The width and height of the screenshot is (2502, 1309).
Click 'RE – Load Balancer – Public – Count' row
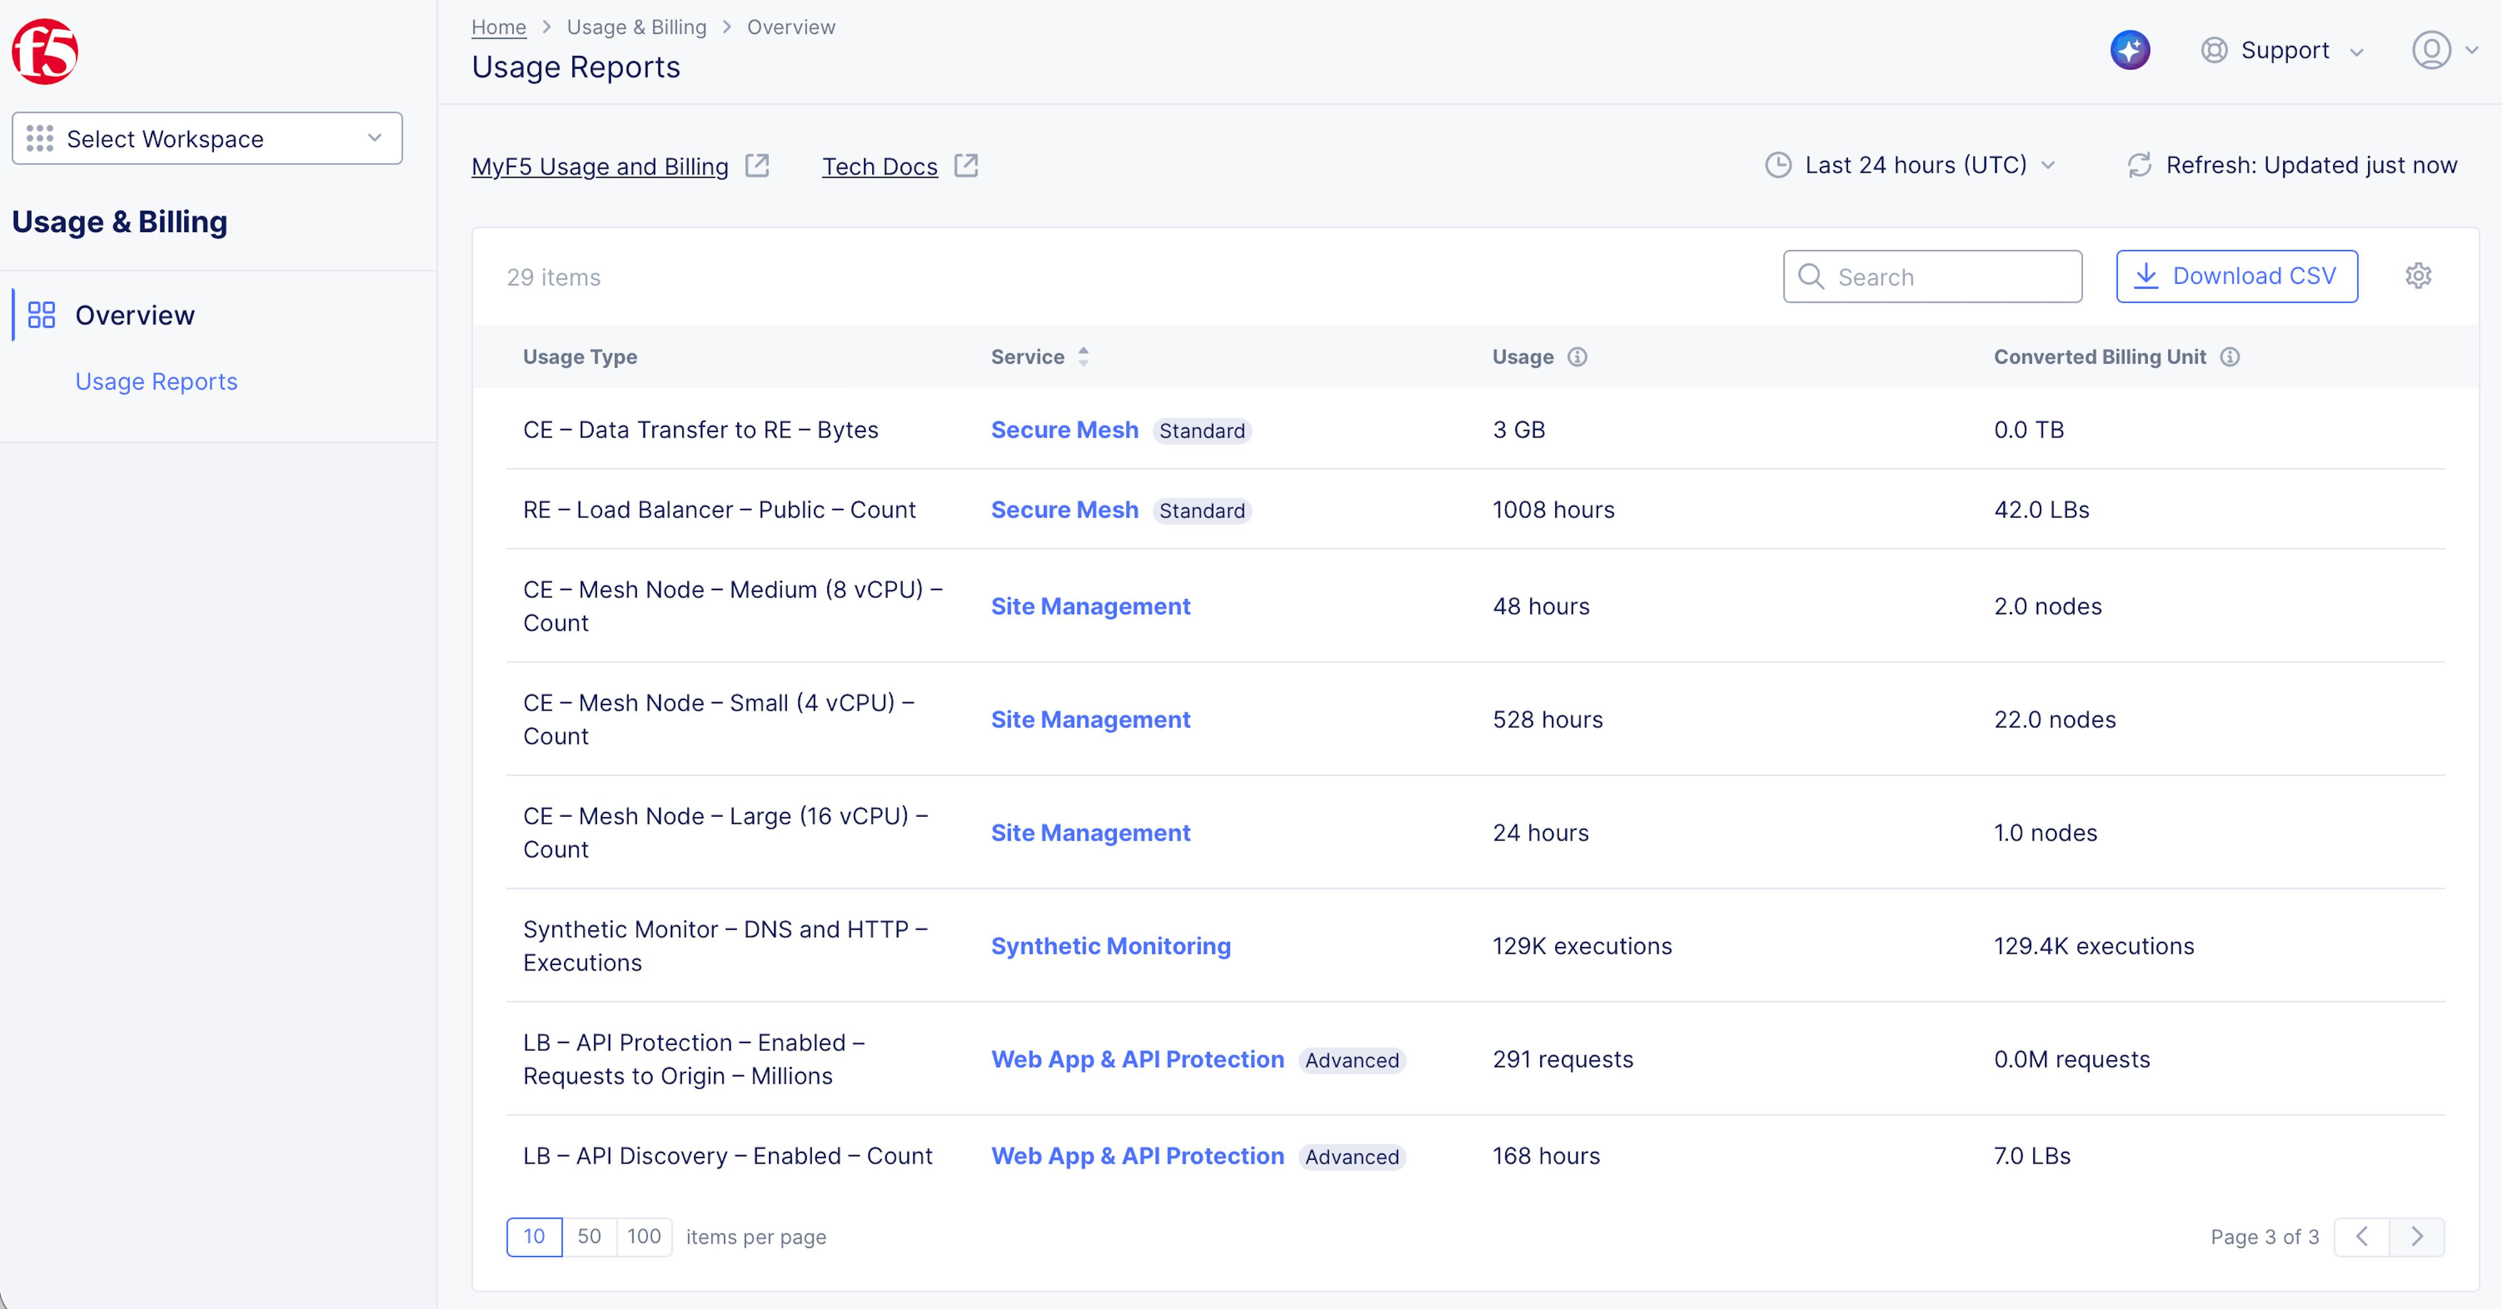(1475, 510)
